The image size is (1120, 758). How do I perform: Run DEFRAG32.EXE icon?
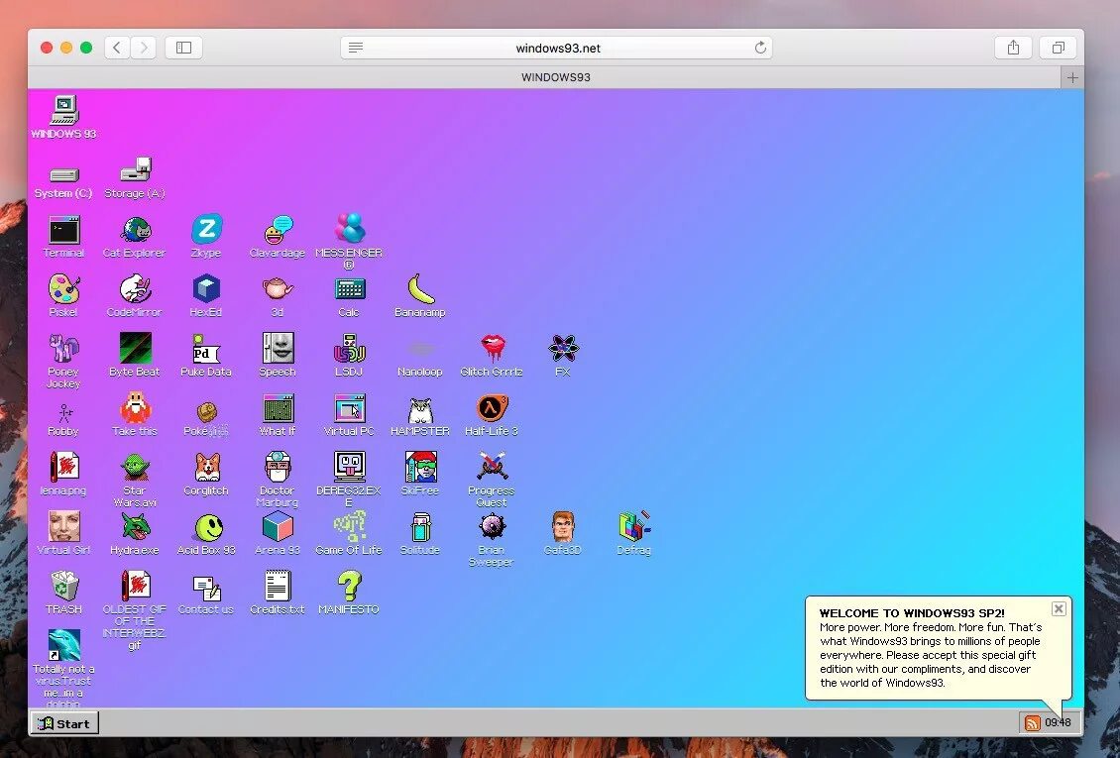(x=349, y=467)
